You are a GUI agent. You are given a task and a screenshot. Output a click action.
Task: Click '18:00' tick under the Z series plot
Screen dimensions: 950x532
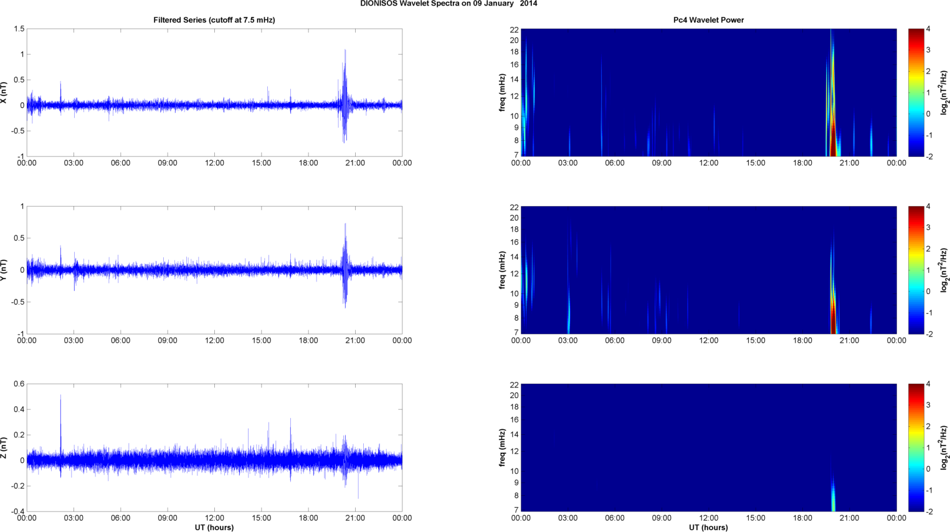308,518
